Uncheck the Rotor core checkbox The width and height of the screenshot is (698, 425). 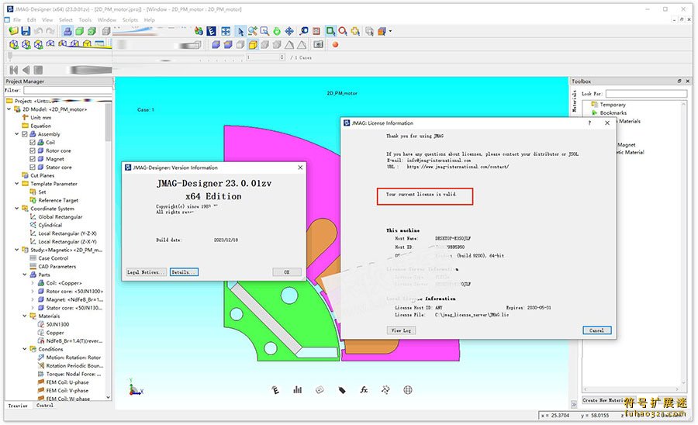tap(33, 150)
